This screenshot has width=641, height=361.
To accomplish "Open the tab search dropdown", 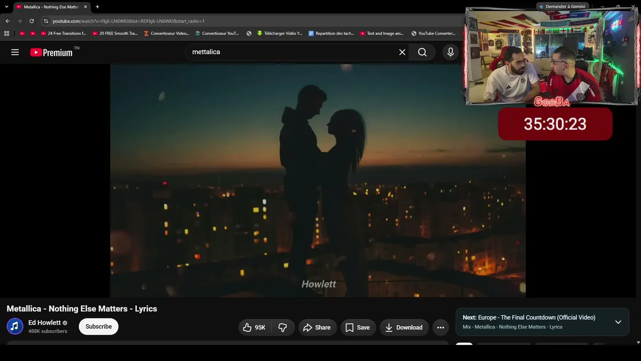I will pyautogui.click(x=7, y=7).
